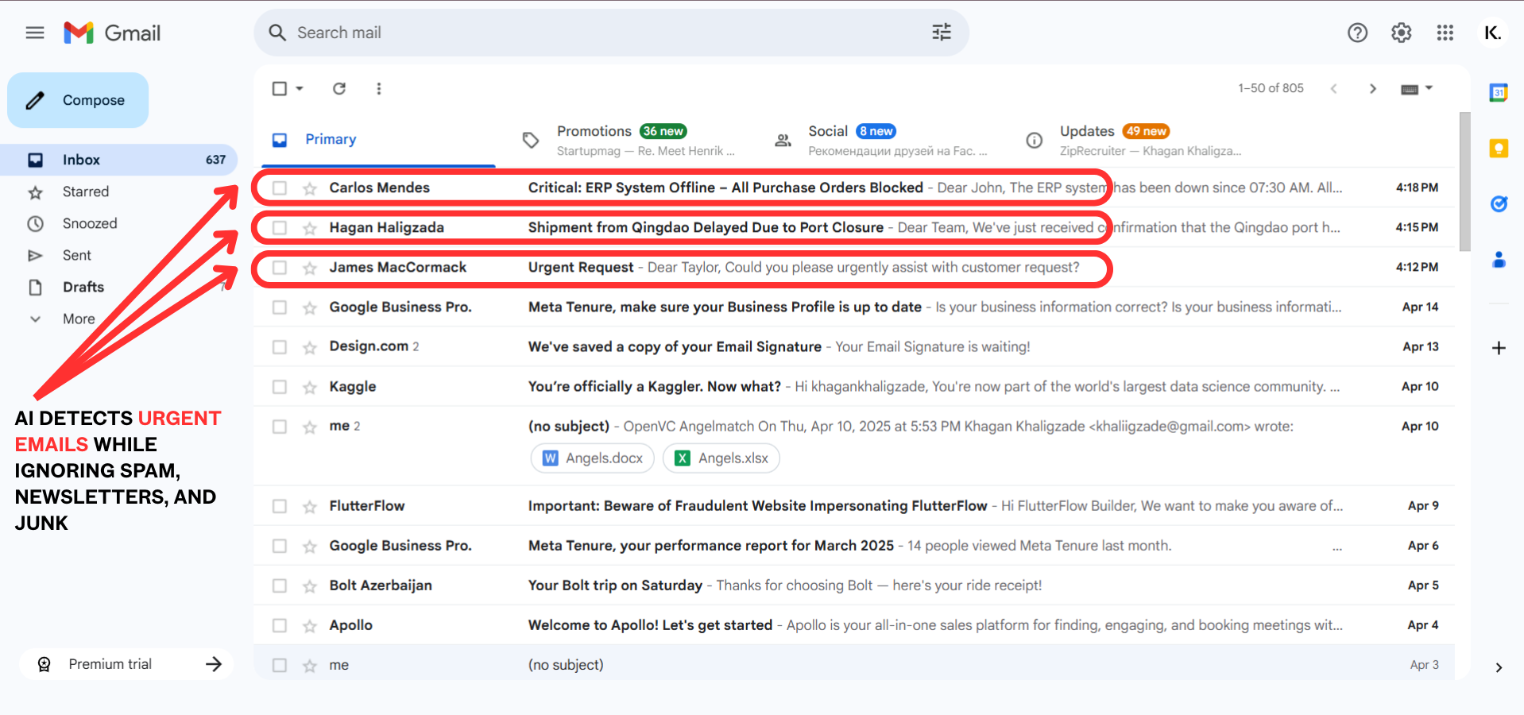
Task: Open the Snoozed folder
Action: click(x=90, y=223)
